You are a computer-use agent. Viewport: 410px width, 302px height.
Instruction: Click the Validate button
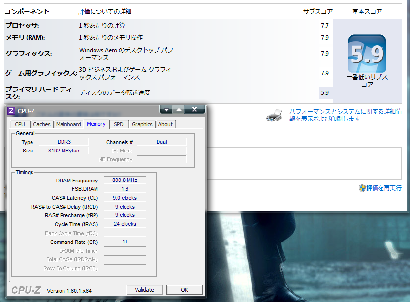click(145, 290)
